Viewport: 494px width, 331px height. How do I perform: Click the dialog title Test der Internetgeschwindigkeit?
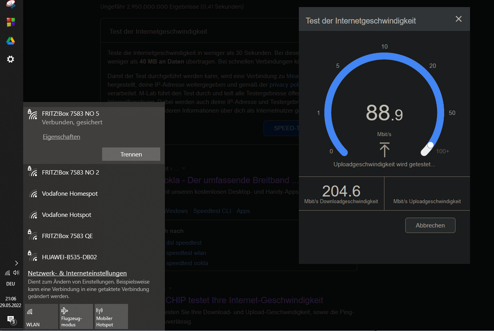360,21
